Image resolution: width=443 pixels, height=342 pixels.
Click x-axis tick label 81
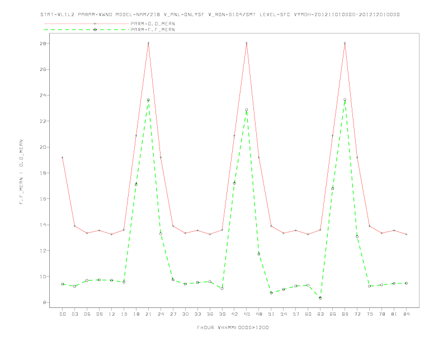tap(394, 314)
